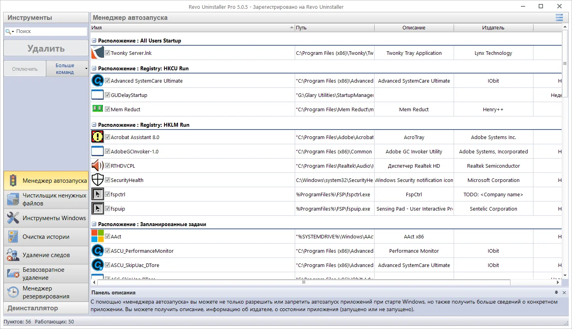Uncheck the RTHDVCPL entry

coord(107,165)
